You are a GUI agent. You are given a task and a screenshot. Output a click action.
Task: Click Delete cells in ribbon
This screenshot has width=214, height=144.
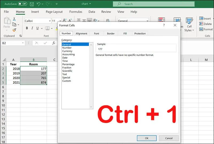pos(205,24)
